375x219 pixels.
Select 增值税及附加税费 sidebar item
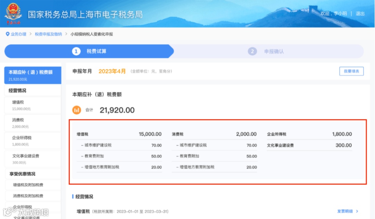coord(33,185)
